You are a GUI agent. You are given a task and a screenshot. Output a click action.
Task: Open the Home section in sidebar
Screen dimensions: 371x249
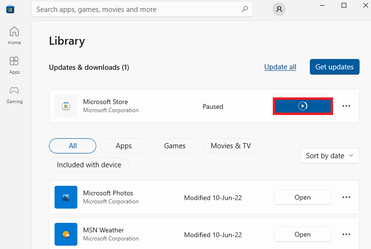pos(14,36)
